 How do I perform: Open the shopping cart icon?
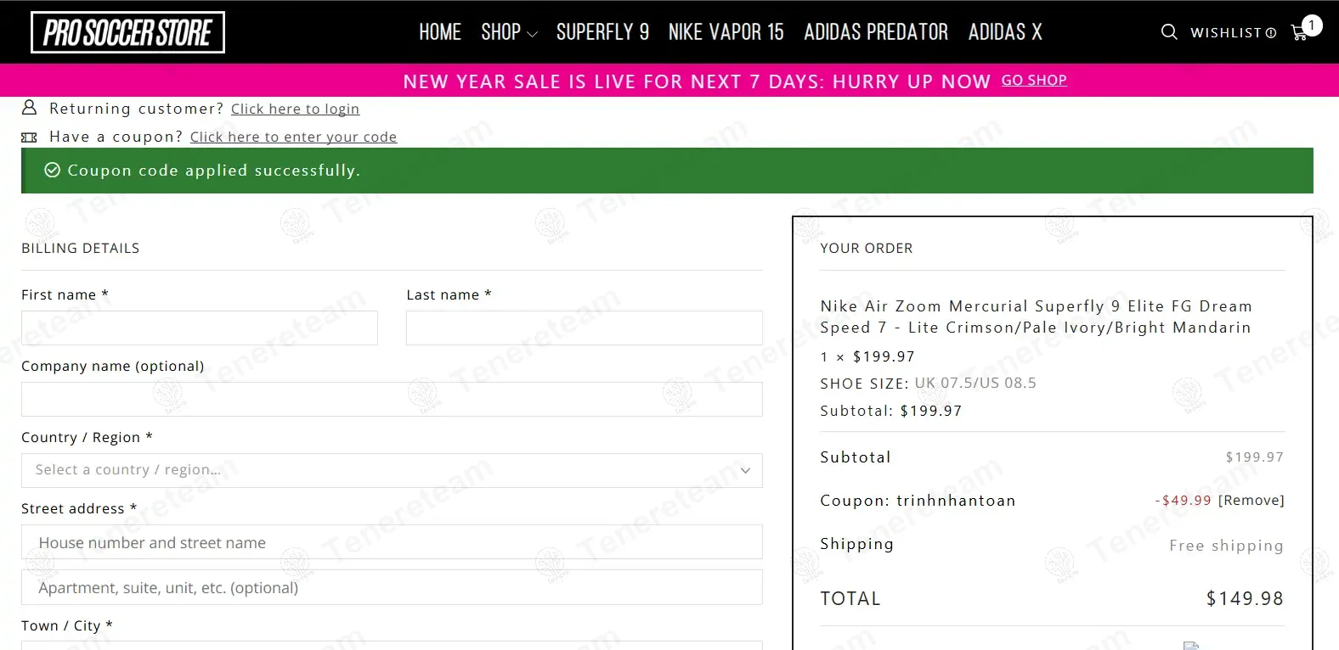tap(1299, 32)
